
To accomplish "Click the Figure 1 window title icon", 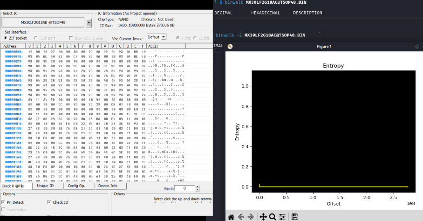I will tap(230, 46).
